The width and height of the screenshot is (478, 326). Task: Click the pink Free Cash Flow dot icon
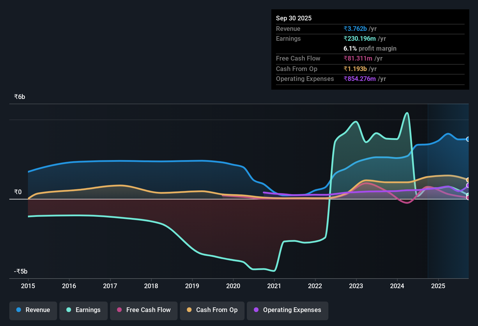coord(119,310)
